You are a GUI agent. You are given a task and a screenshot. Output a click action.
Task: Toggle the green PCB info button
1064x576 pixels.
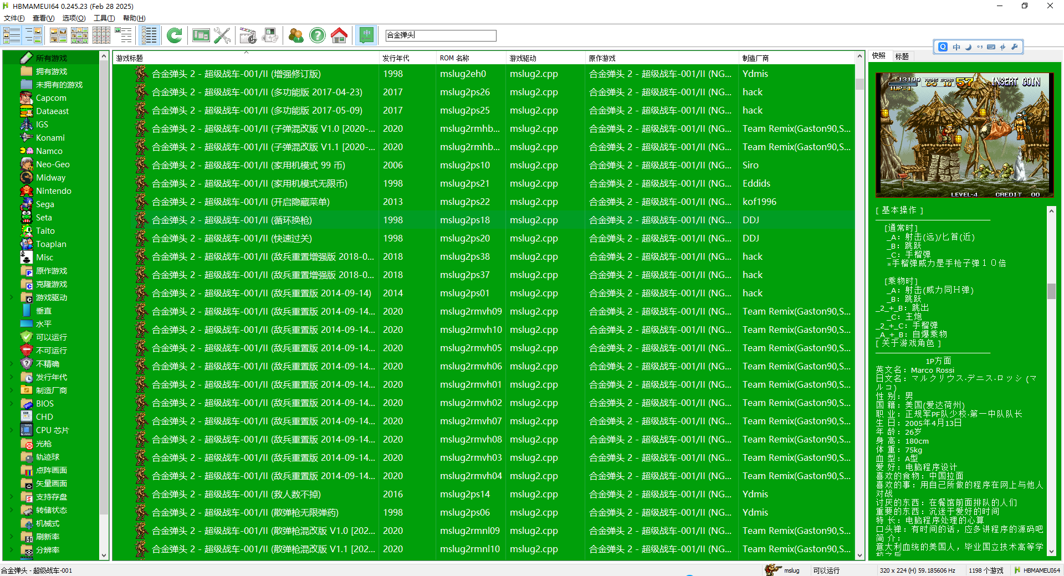pyautogui.click(x=366, y=35)
